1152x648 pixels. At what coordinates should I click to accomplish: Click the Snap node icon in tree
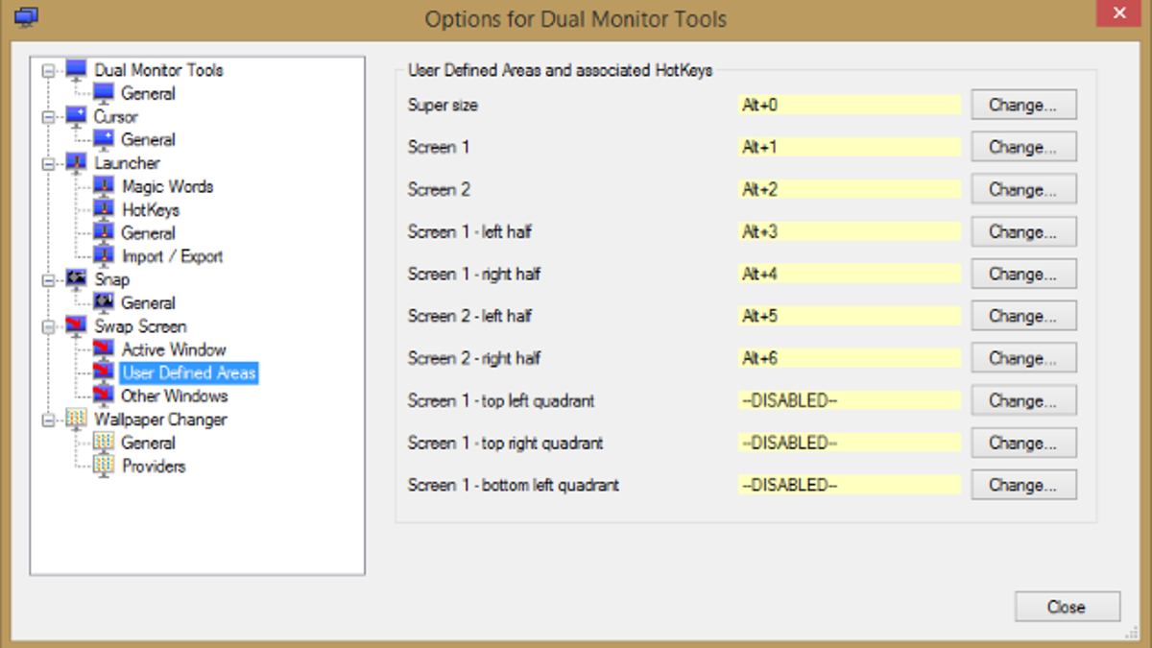click(x=77, y=280)
